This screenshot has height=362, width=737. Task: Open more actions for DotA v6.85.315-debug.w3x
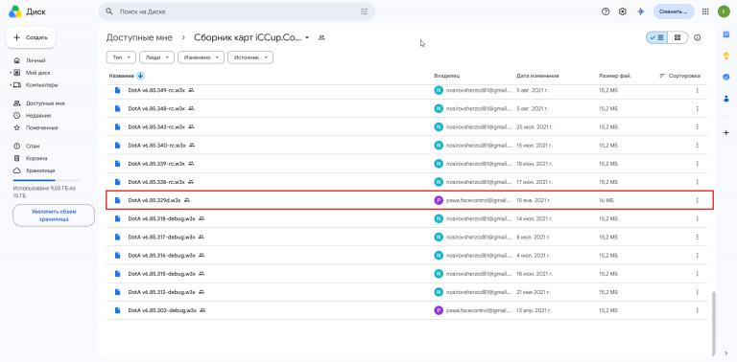click(x=697, y=273)
